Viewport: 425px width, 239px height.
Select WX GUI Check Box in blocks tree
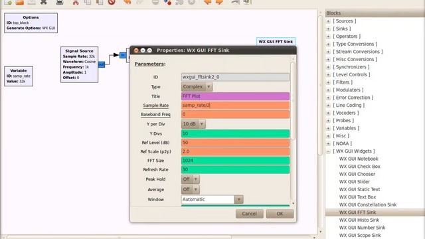click(x=360, y=167)
